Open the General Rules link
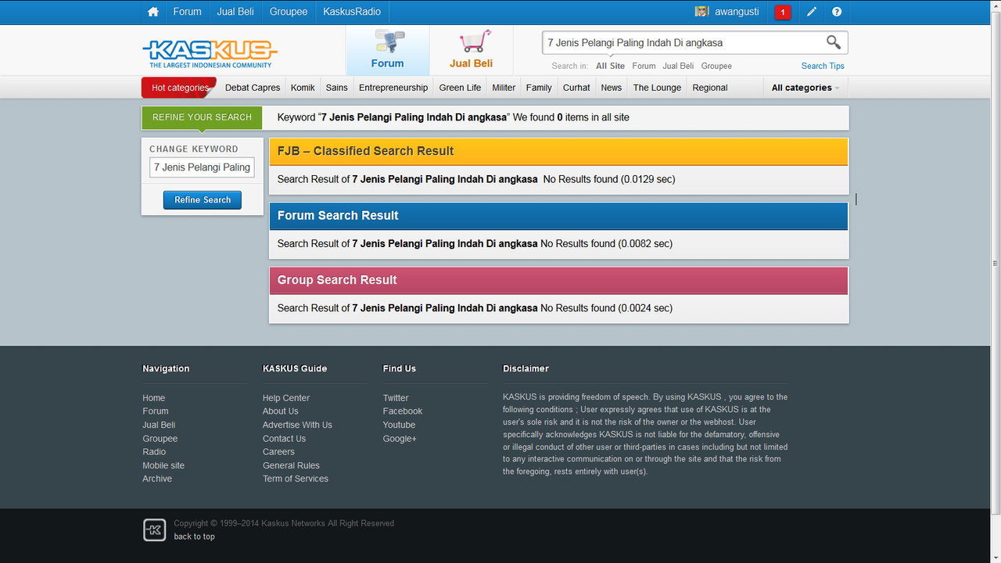Screen dimensions: 1001x563 coord(291,466)
